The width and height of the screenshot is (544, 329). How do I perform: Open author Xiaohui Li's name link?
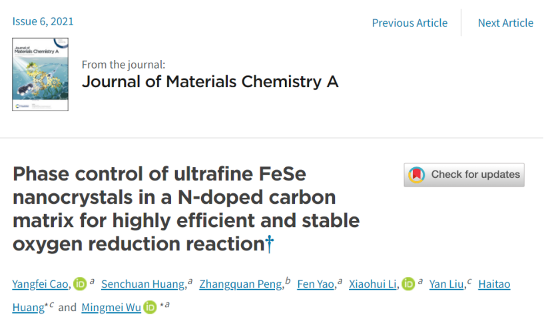pos(374,284)
